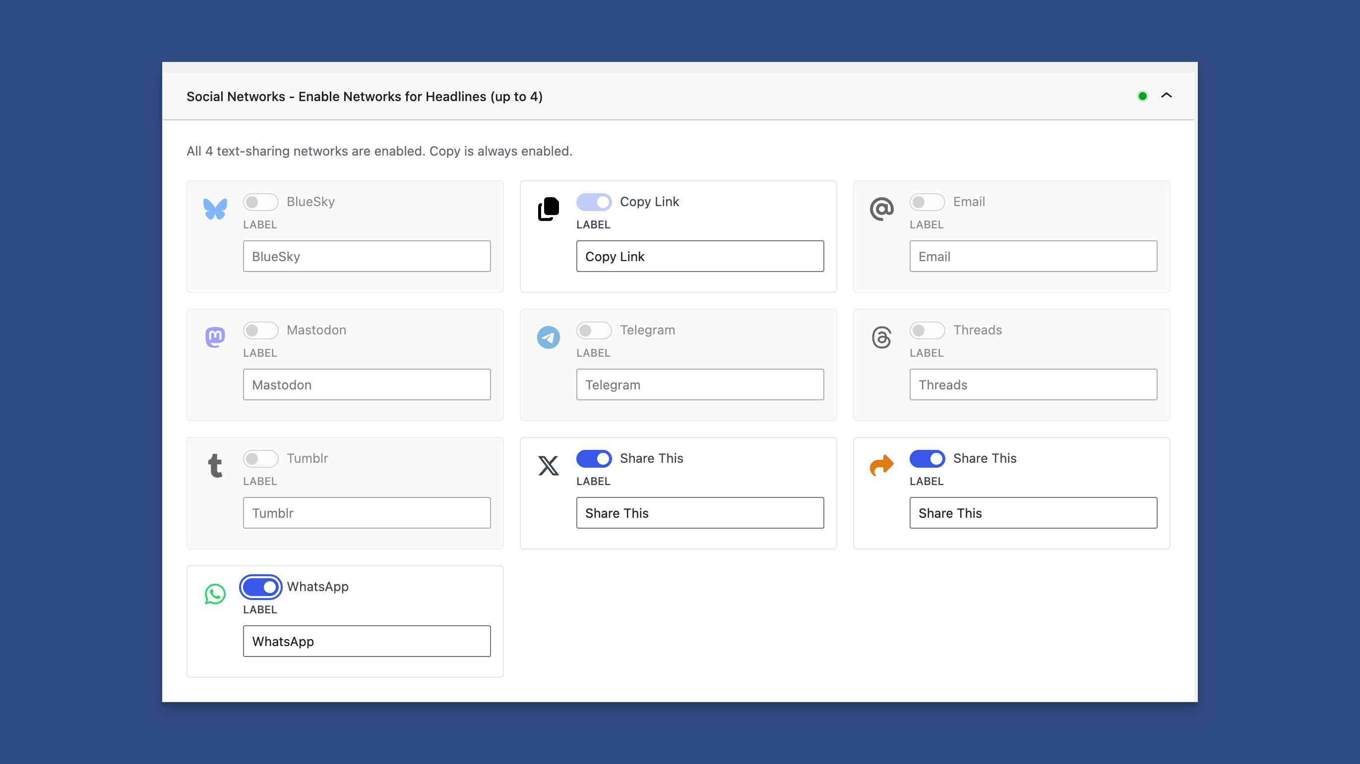Screen dimensions: 1360x764
Task: Click the Telegram paper plane icon
Action: (548, 337)
